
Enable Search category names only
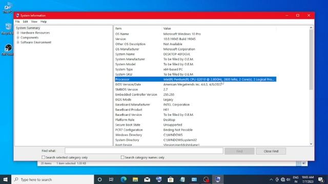tap(122, 157)
